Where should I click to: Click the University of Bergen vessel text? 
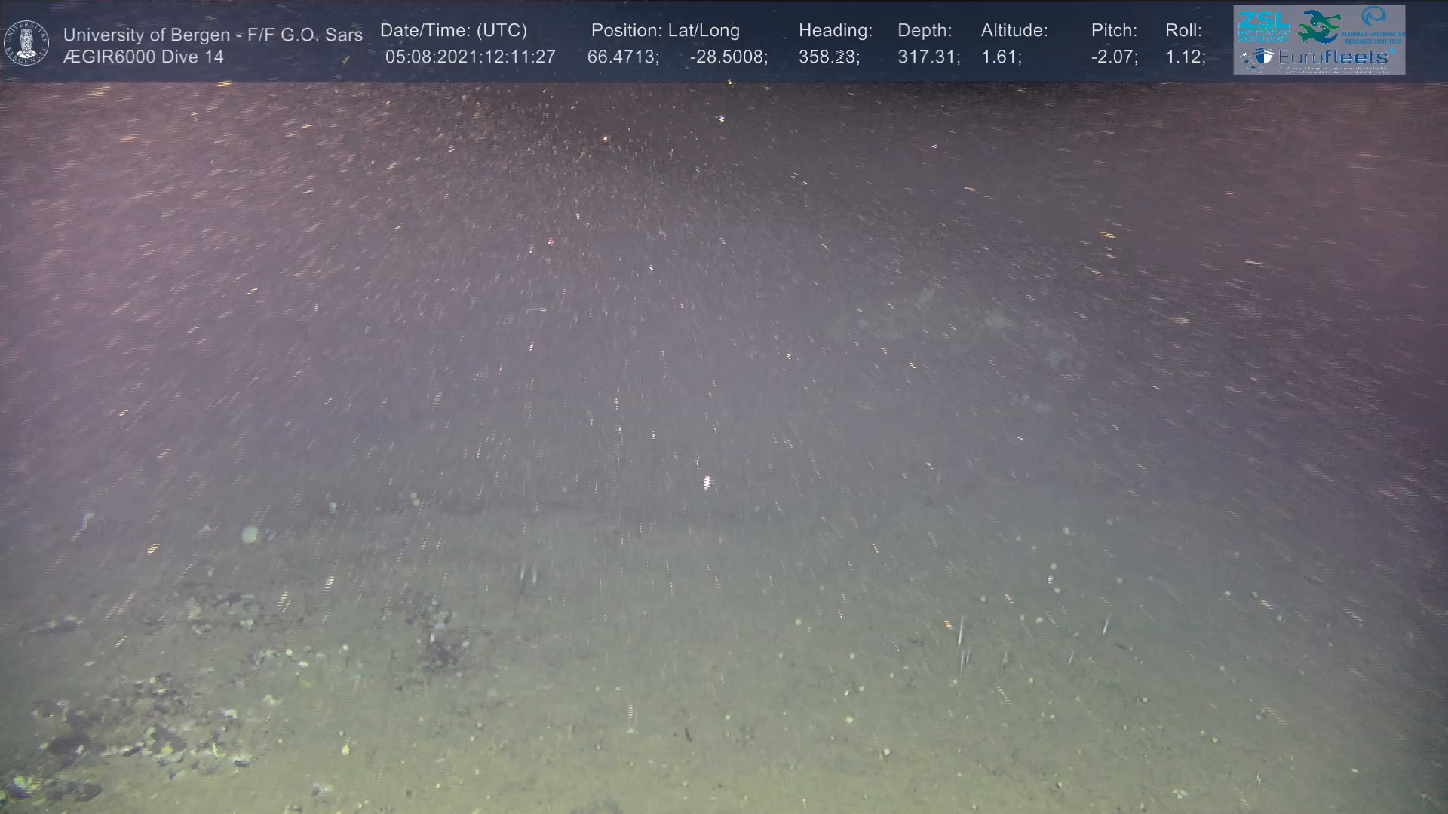(213, 35)
